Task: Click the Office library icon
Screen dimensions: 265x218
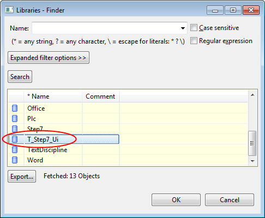Action: point(15,108)
